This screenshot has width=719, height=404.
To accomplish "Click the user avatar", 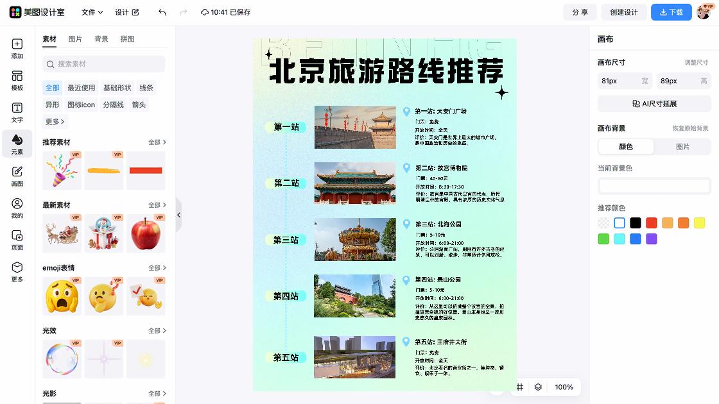I will 704,12.
